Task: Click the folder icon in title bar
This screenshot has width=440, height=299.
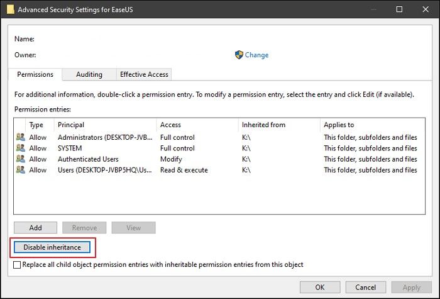Action: coord(11,9)
